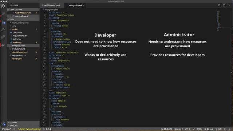Expand the Outline section
The image size is (233, 131).
click(x=23, y=123)
